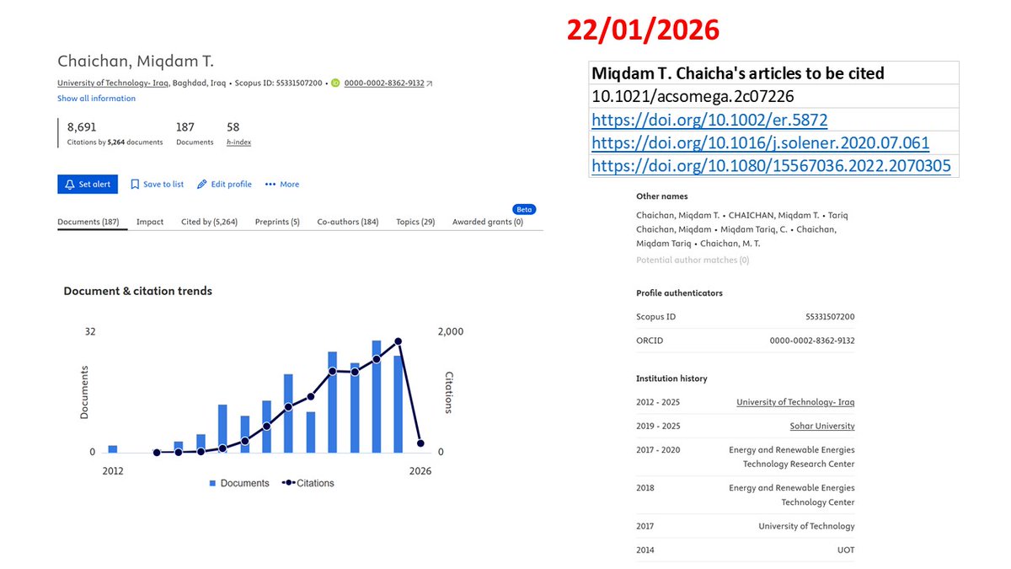The width and height of the screenshot is (1011, 569).
Task: Click the bell icon in Set alert
Action: coord(69,184)
